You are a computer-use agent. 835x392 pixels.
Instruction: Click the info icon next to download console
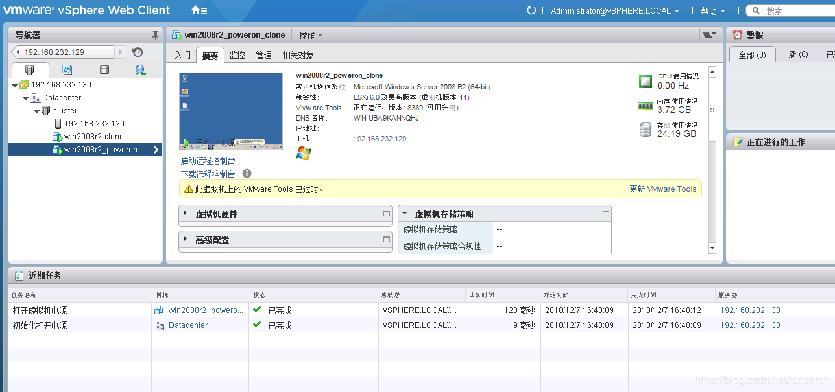tap(247, 174)
